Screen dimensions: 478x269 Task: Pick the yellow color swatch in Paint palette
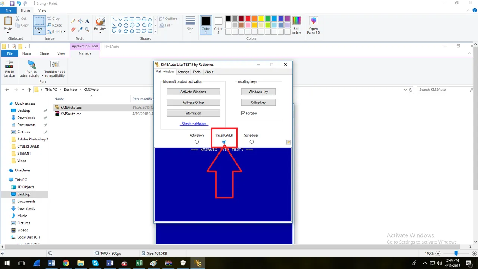click(x=261, y=19)
